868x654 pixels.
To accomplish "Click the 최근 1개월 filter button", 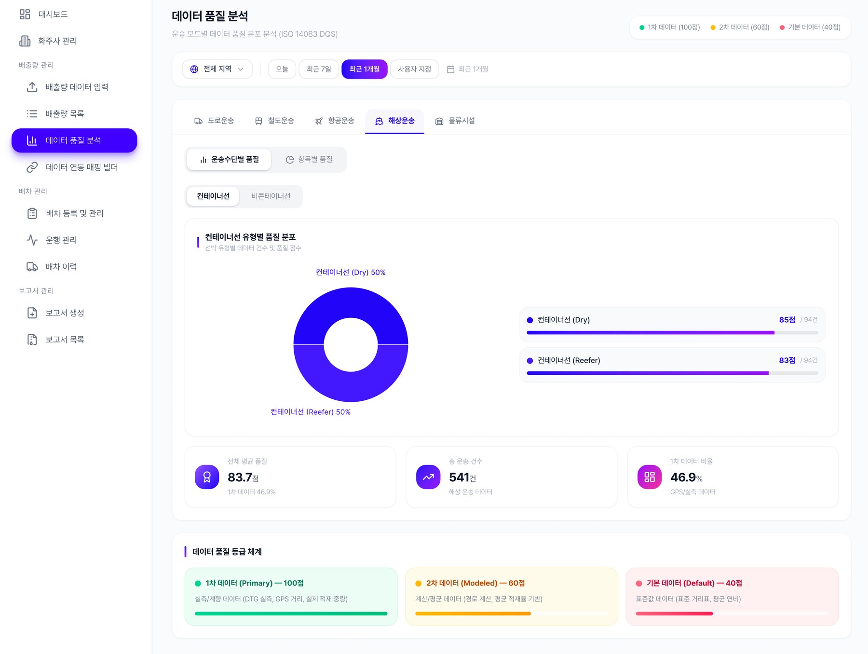I will [x=365, y=69].
